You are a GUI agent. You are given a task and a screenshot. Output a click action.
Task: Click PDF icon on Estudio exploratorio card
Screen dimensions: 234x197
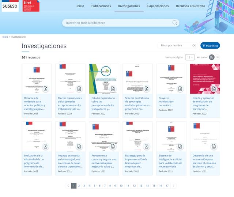[113, 89]
